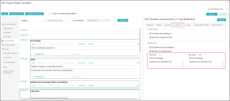Click Configure Tab Pages button
The width and height of the screenshot is (230, 101).
34,14
